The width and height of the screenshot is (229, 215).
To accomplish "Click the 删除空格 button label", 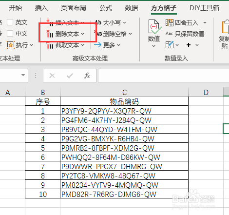I will coord(115,34).
